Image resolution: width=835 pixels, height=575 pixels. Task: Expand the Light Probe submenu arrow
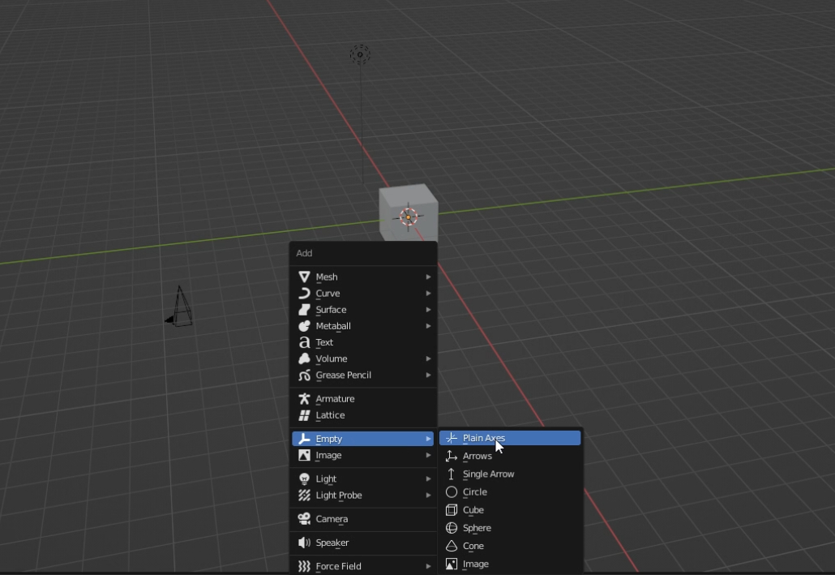(x=428, y=495)
